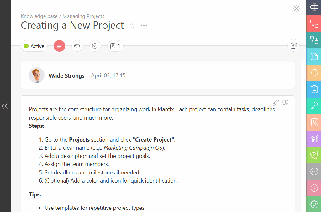Image resolution: width=321 pixels, height=212 pixels.
Task: Expand the collapsed left panel chevrons
Action: 5,106
